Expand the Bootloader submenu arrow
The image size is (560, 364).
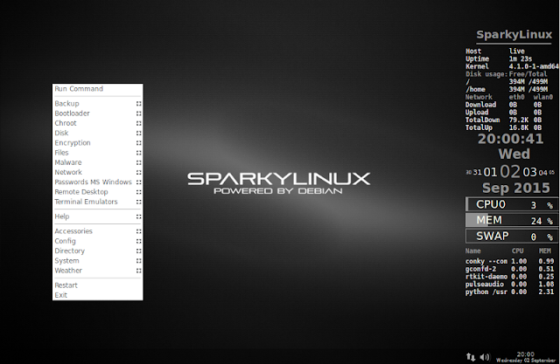pyautogui.click(x=138, y=113)
